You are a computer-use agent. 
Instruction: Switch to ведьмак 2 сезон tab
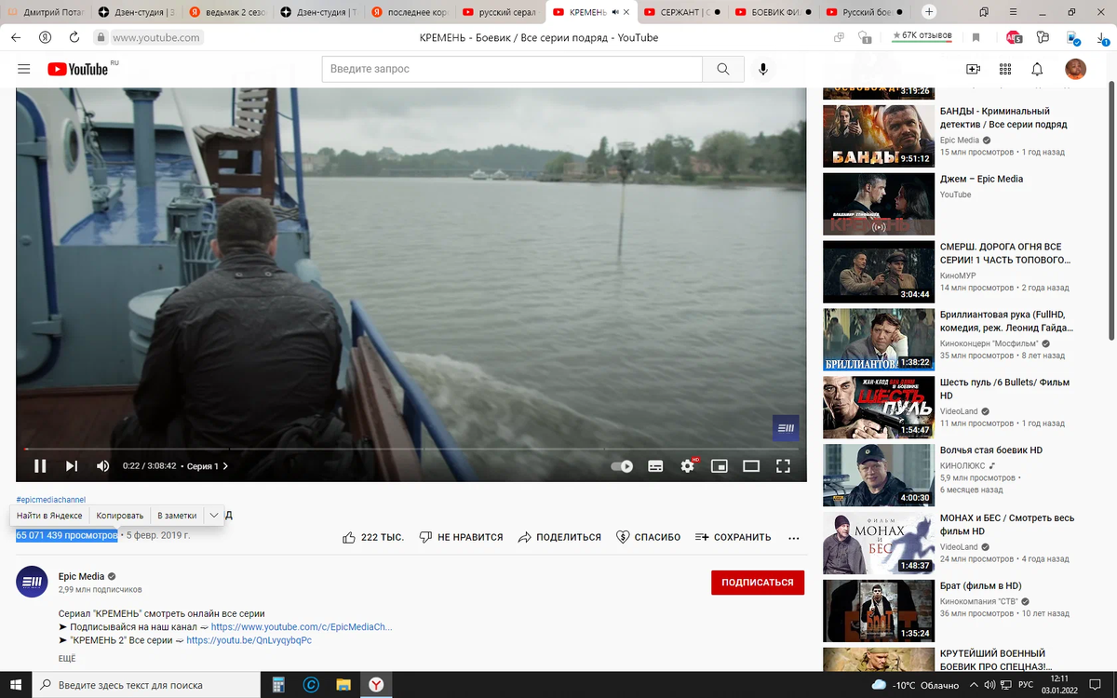[225, 12]
